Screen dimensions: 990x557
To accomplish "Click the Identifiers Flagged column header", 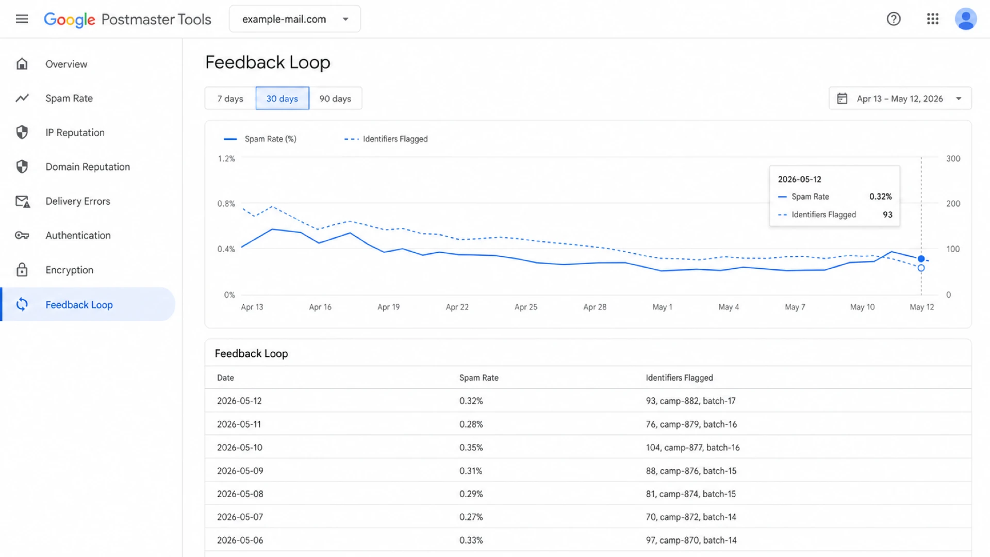I will [x=679, y=378].
